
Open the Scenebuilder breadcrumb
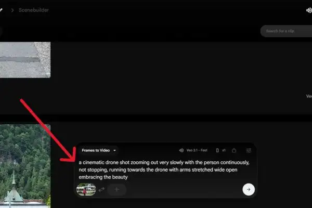tap(34, 10)
